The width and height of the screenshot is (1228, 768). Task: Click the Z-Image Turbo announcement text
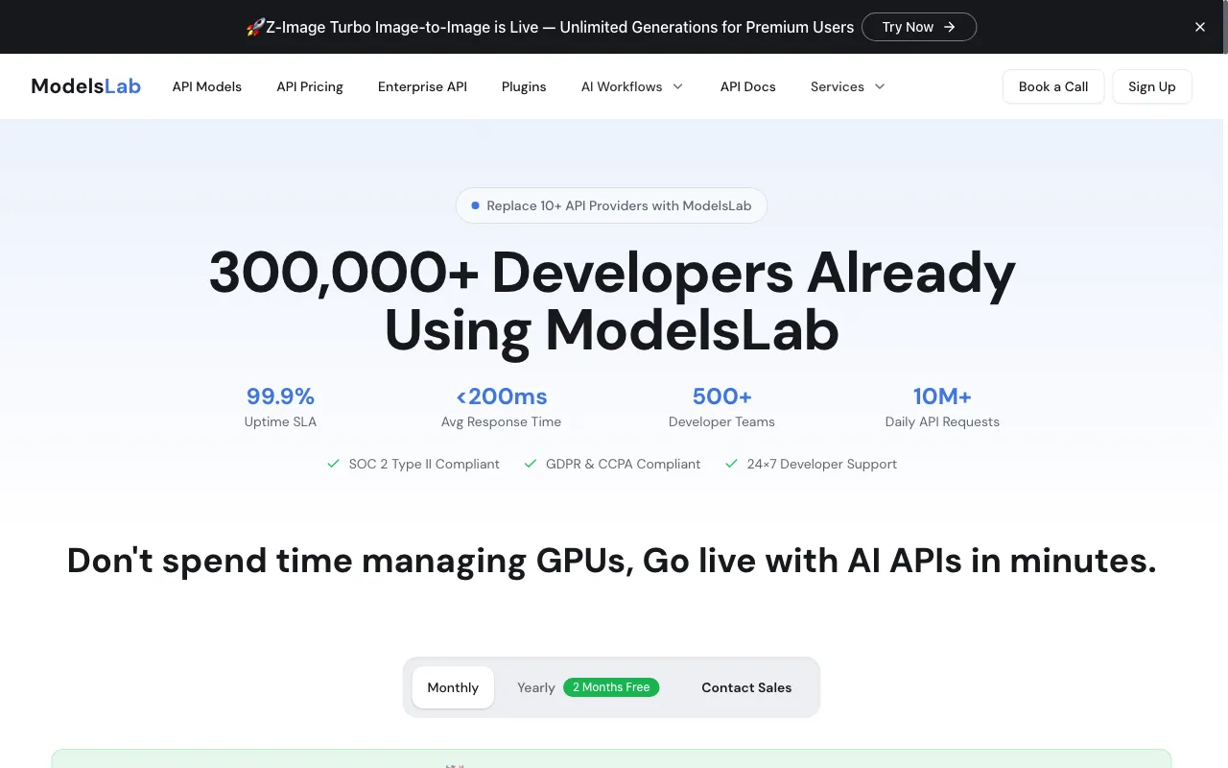click(559, 27)
